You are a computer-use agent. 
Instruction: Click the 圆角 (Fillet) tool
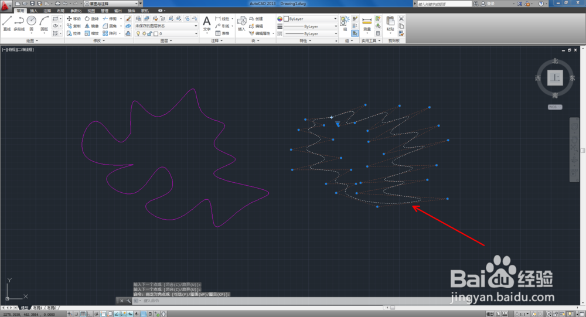110,26
